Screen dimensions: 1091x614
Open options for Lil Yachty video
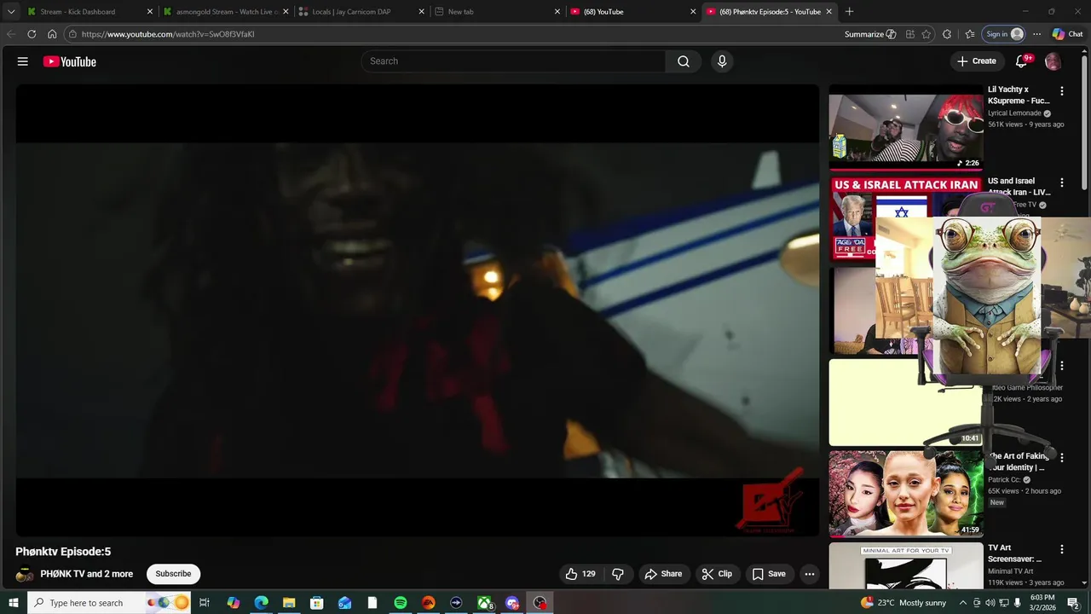(1061, 91)
